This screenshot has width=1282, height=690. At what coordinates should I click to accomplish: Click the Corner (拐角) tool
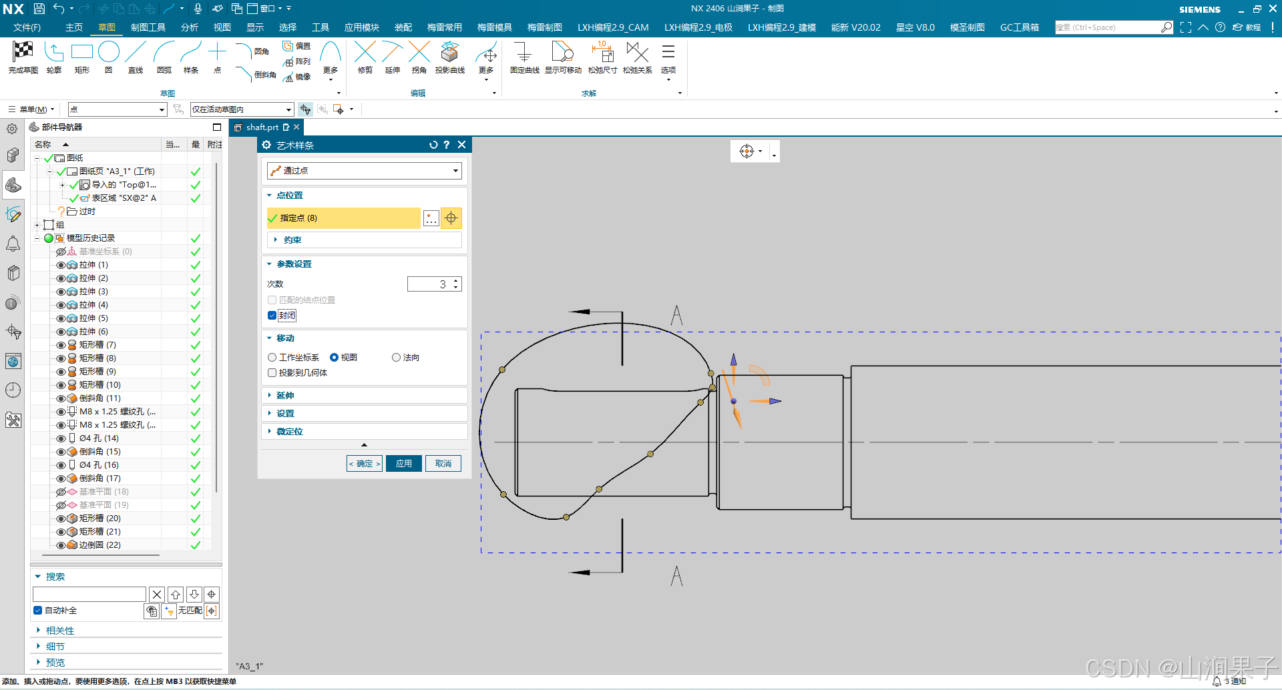click(x=419, y=52)
